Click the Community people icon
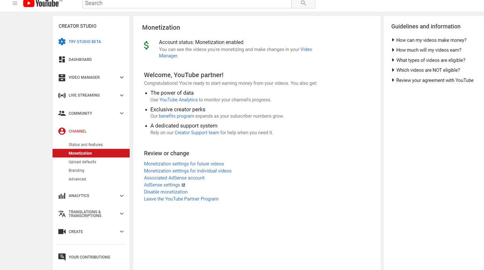Image resolution: width=484 pixels, height=270 pixels. click(x=62, y=113)
